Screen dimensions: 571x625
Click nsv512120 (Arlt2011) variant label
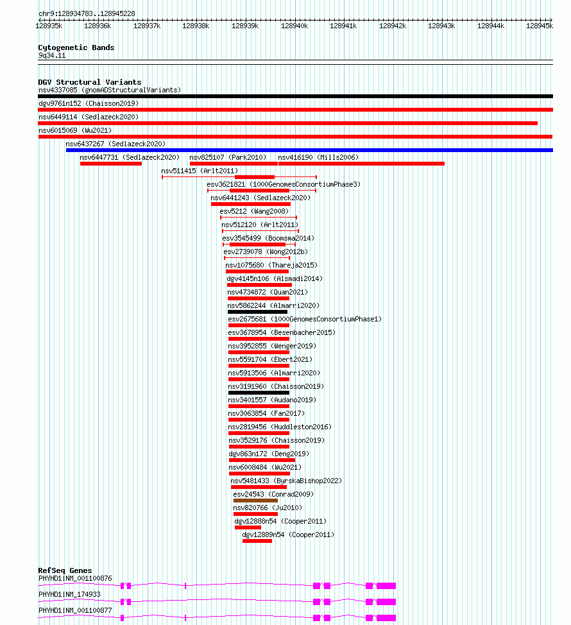click(x=259, y=225)
